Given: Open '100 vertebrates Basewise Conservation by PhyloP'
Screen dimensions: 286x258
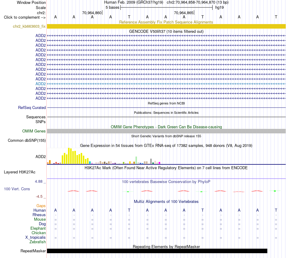Looking at the screenshot, I should 166,182.
